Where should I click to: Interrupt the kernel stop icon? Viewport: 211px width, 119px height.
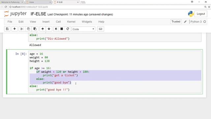[62, 29]
